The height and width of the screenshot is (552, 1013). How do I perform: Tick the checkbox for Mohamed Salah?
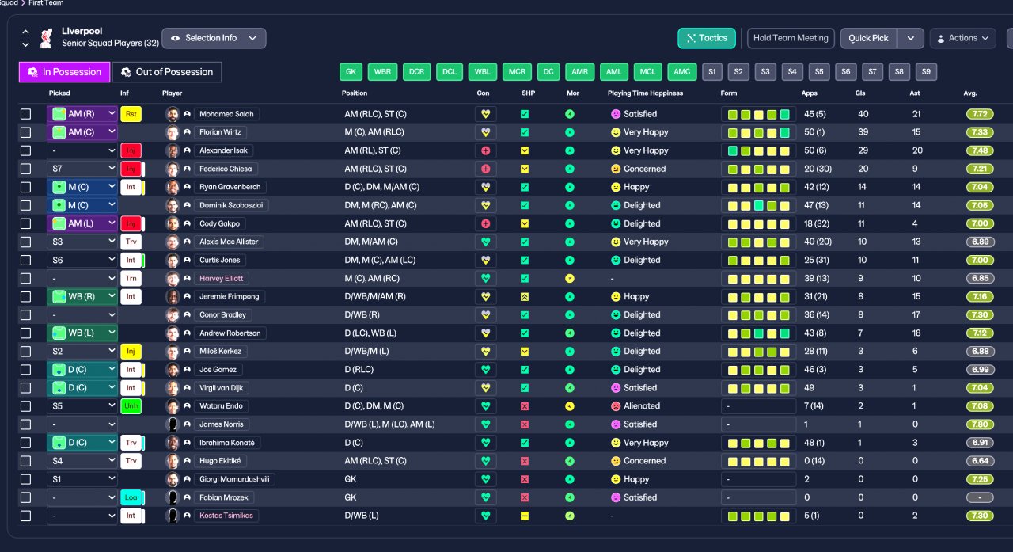click(25, 114)
